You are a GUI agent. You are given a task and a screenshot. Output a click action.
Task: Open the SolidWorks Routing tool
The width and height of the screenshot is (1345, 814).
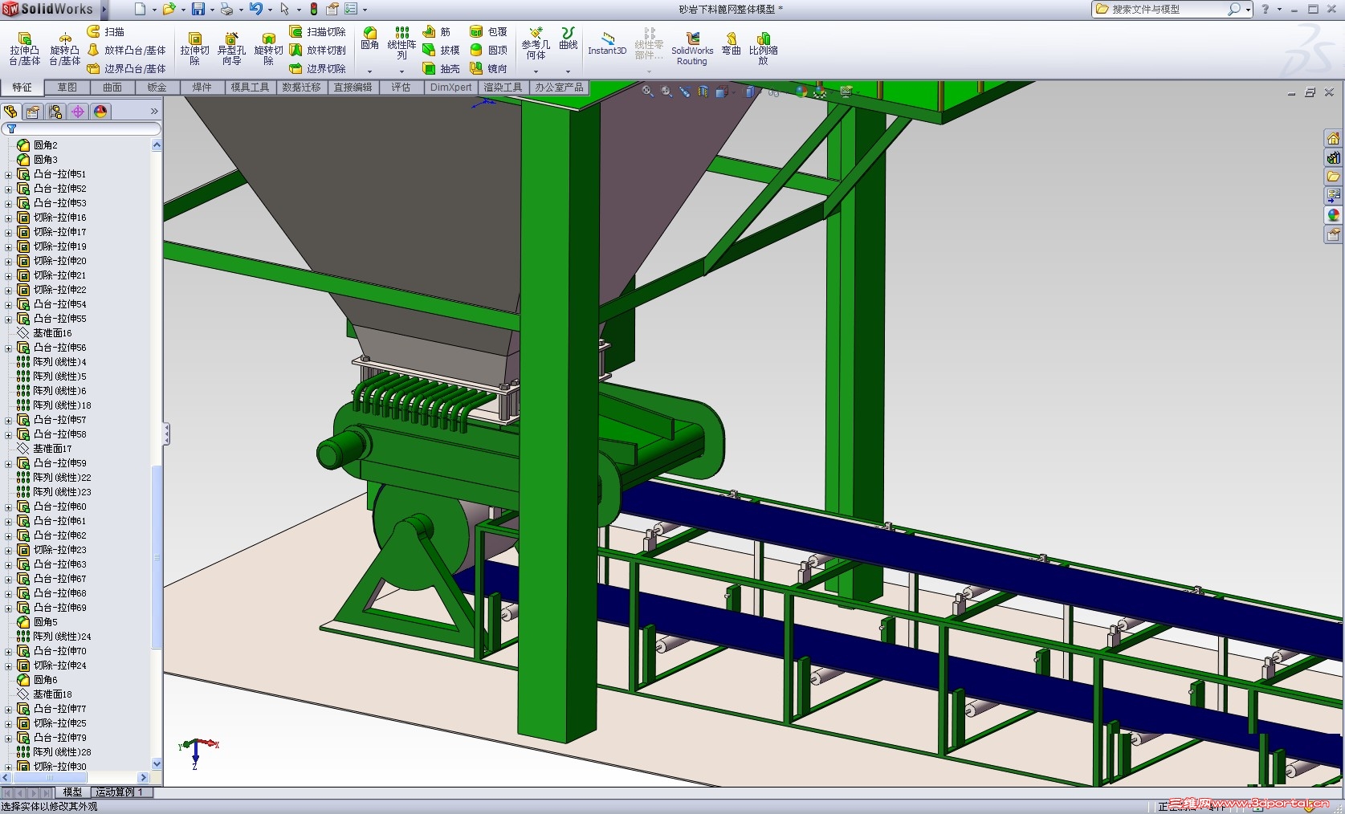(x=692, y=49)
